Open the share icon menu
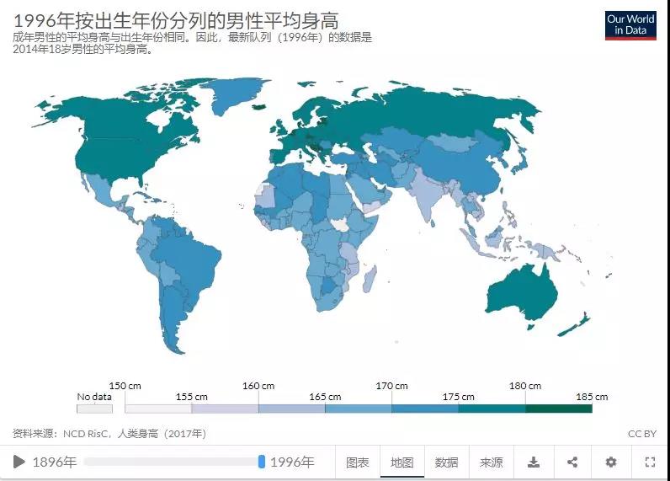Viewport: 670px width, 481px height. click(x=572, y=462)
